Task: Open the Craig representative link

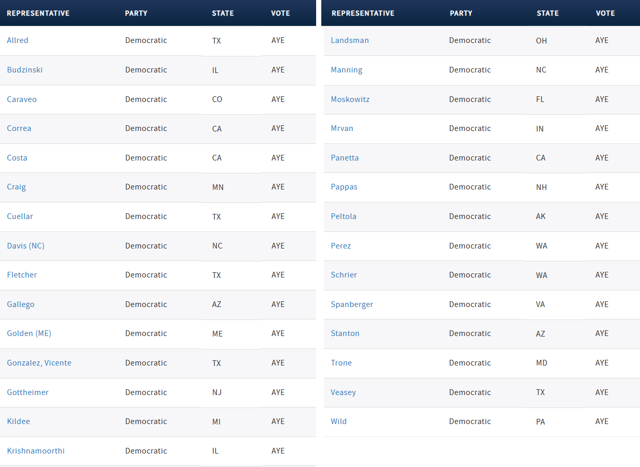Action: 16,187
